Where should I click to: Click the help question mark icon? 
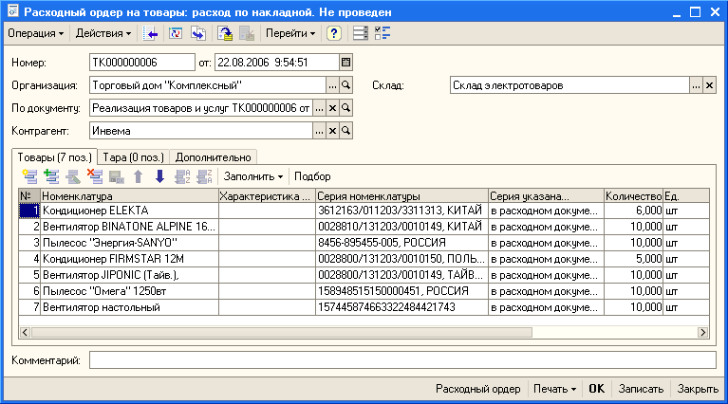click(x=334, y=33)
